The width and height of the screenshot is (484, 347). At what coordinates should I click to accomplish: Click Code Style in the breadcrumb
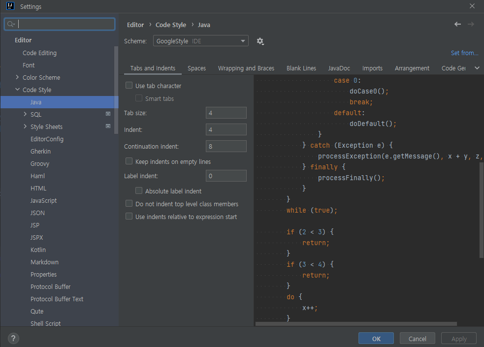171,25
